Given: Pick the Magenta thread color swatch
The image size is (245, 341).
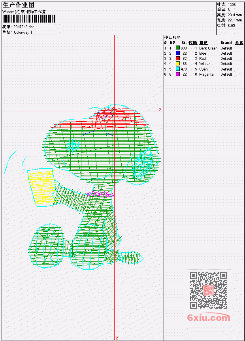Looking at the screenshot, I should coord(178,74).
